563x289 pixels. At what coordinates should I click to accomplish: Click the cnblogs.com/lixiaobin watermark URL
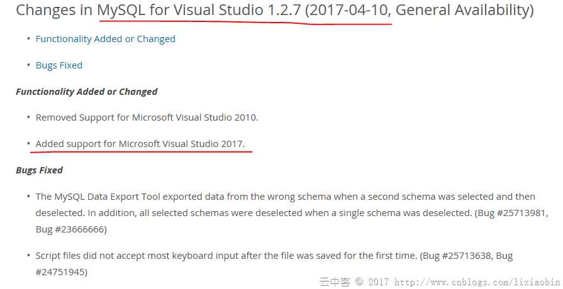pyautogui.click(x=477, y=282)
